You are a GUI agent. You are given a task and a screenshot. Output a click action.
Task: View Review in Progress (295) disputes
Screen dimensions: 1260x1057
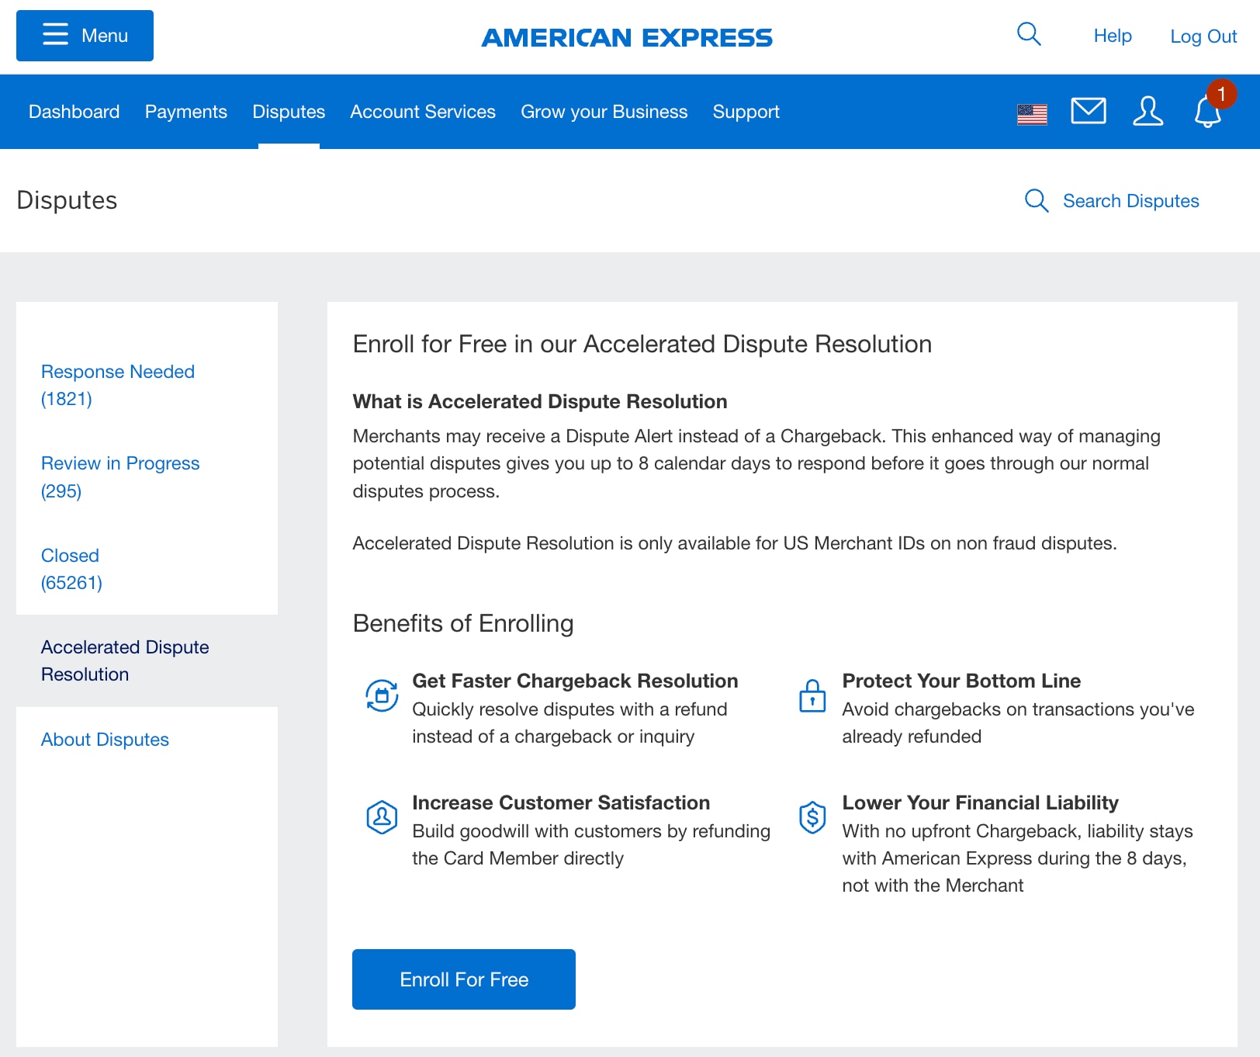pyautogui.click(x=120, y=477)
